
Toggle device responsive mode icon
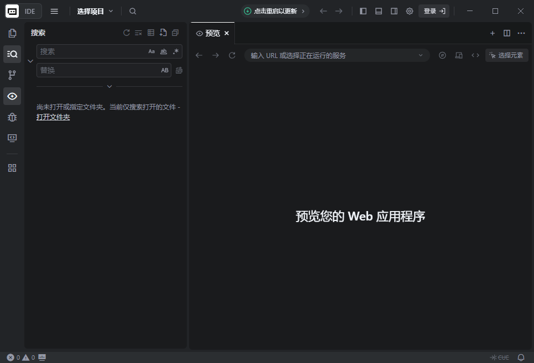pos(459,55)
